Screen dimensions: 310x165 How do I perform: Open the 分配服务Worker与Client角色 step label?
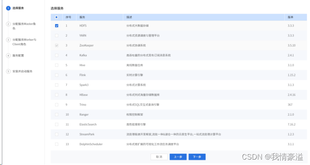click(24, 42)
